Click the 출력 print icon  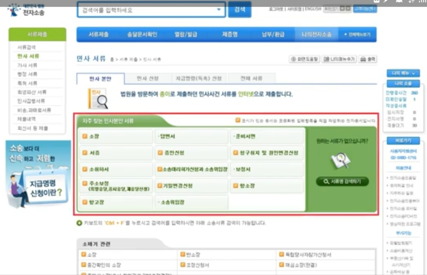(x=368, y=59)
